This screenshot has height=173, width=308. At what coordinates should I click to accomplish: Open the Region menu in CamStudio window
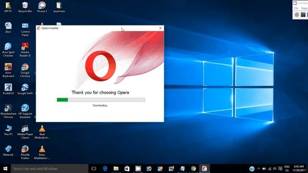[x=305, y=8]
